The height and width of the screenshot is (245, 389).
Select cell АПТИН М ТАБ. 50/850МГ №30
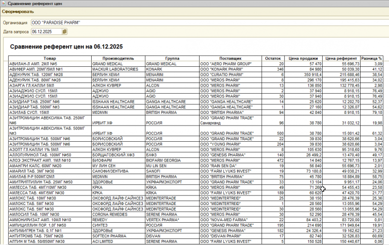point(50,241)
